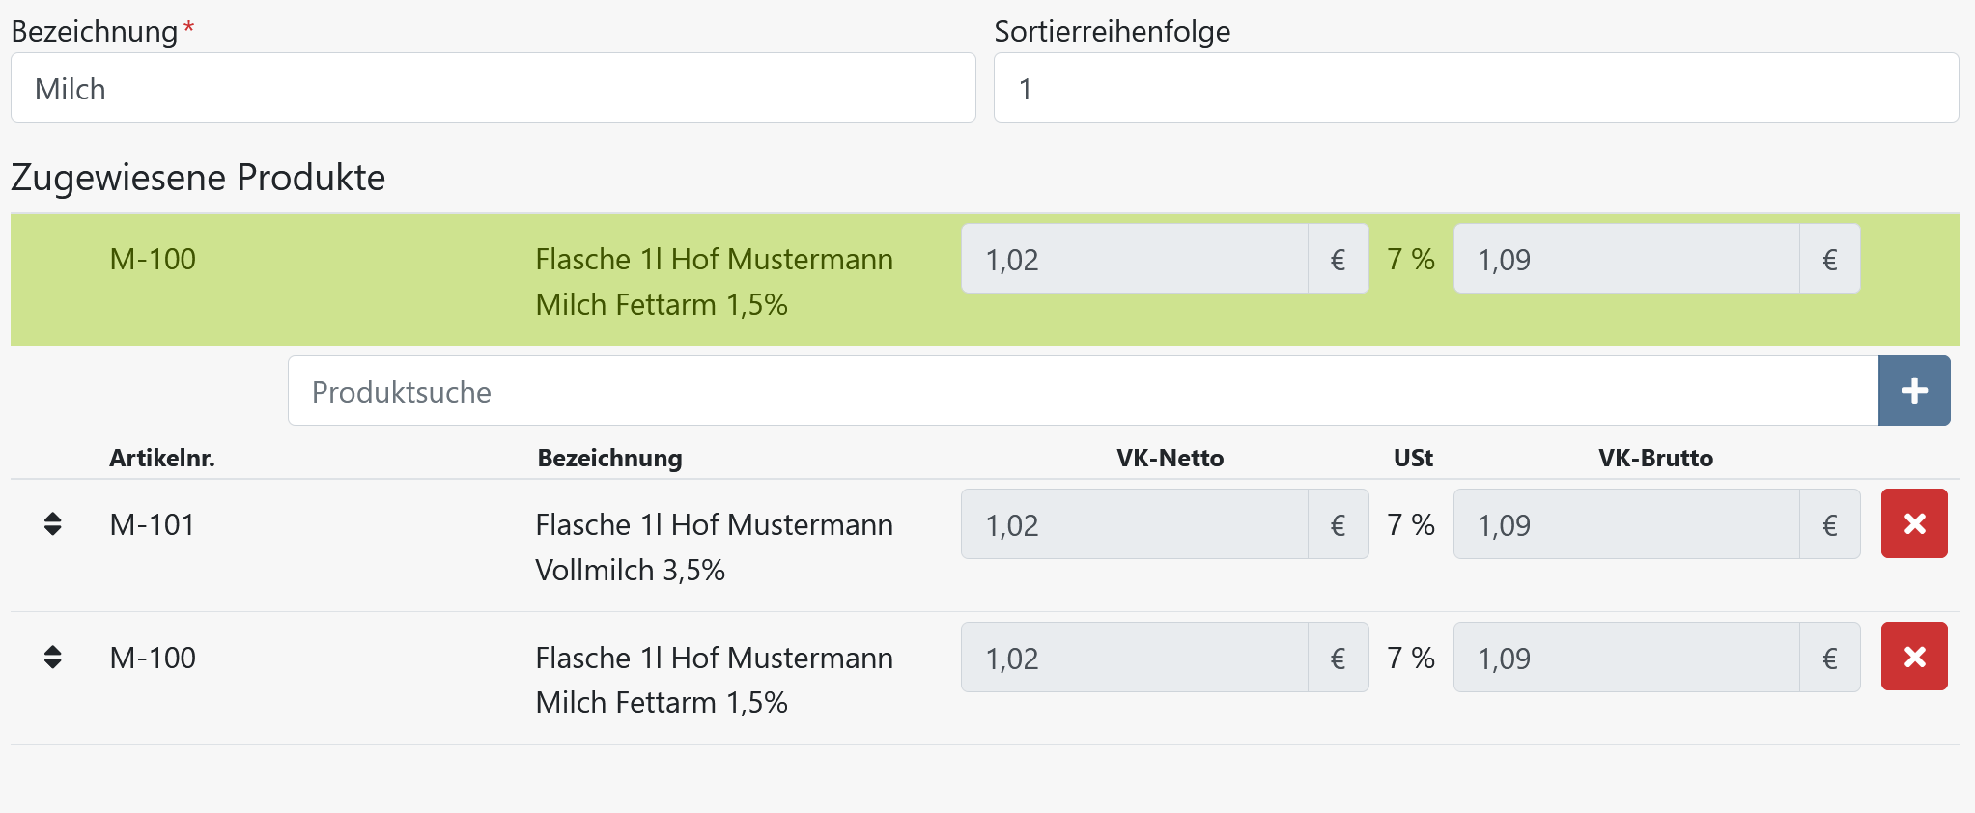Click the plus button beside Produktsuche
Screen dimensions: 1975x813
pyautogui.click(x=1914, y=391)
